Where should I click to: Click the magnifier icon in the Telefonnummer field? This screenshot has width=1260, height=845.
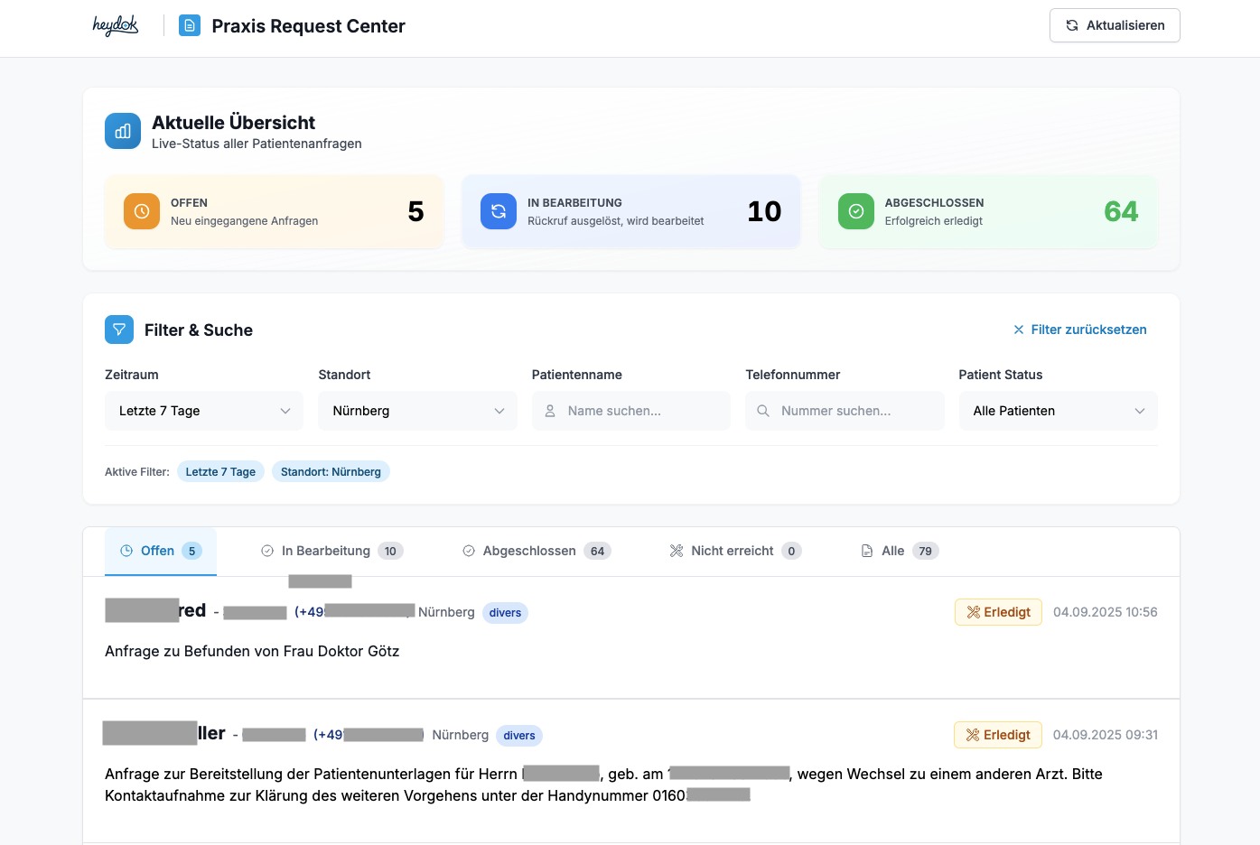(x=763, y=411)
